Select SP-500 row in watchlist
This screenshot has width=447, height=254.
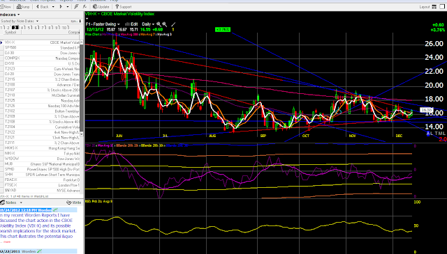point(42,48)
